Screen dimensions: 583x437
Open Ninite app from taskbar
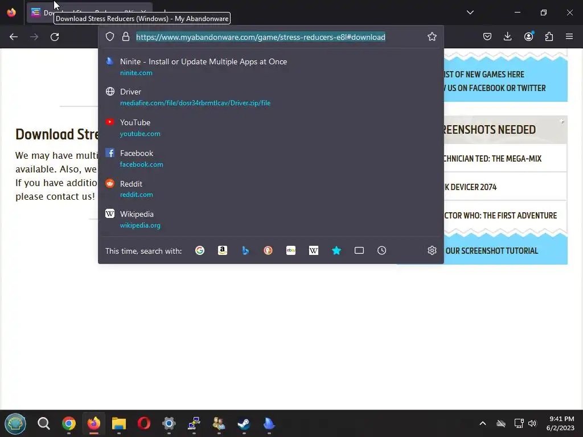[x=269, y=423]
